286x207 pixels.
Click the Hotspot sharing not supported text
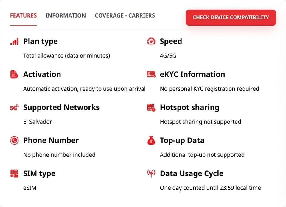pyautogui.click(x=200, y=122)
